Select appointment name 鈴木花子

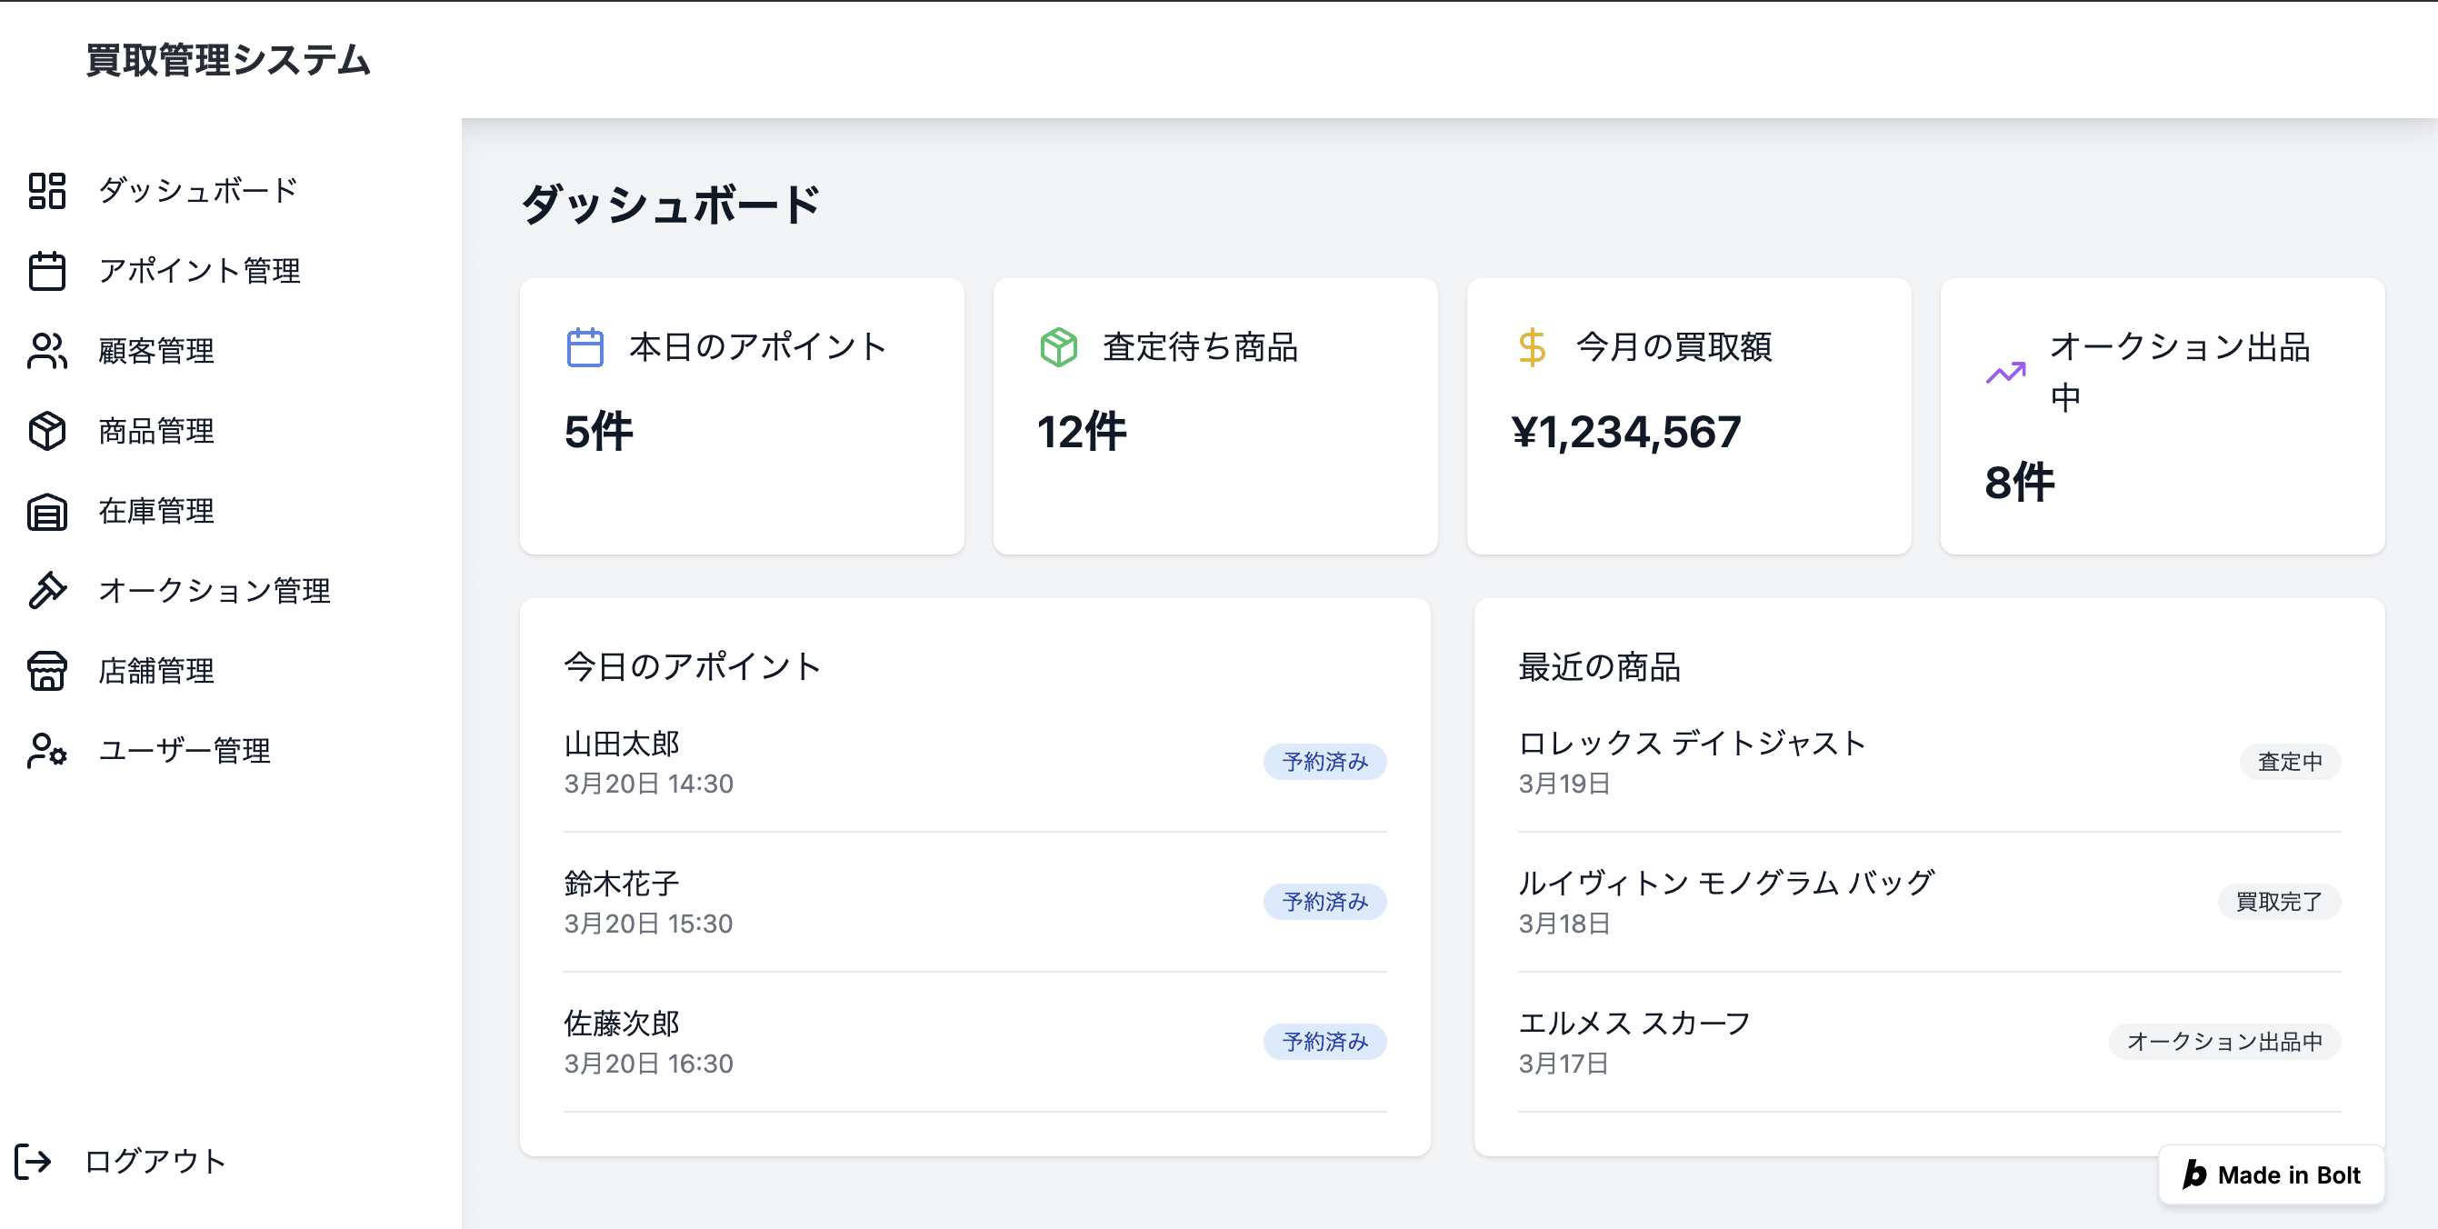coord(622,884)
